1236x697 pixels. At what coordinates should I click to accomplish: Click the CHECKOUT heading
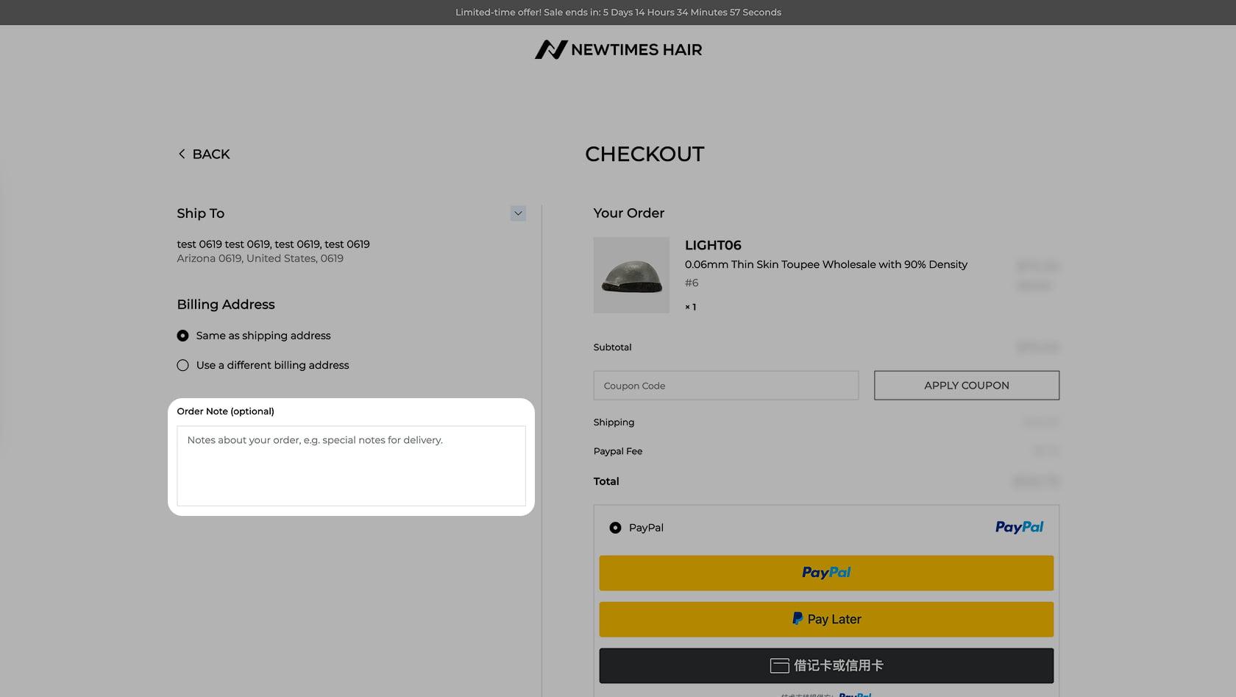point(644,154)
